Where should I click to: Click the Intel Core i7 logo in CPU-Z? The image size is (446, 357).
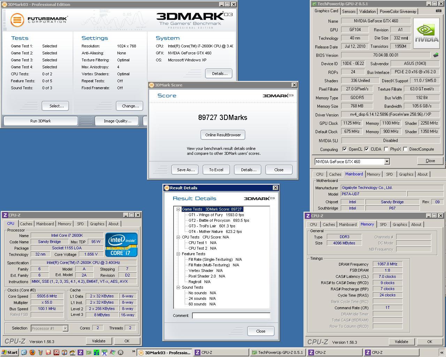click(x=122, y=245)
